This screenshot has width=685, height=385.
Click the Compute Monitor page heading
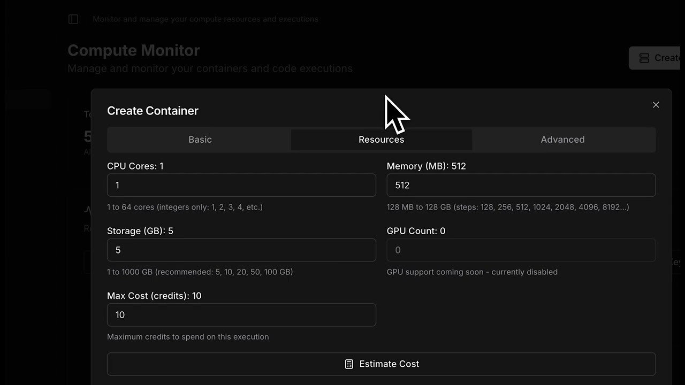[x=134, y=50]
